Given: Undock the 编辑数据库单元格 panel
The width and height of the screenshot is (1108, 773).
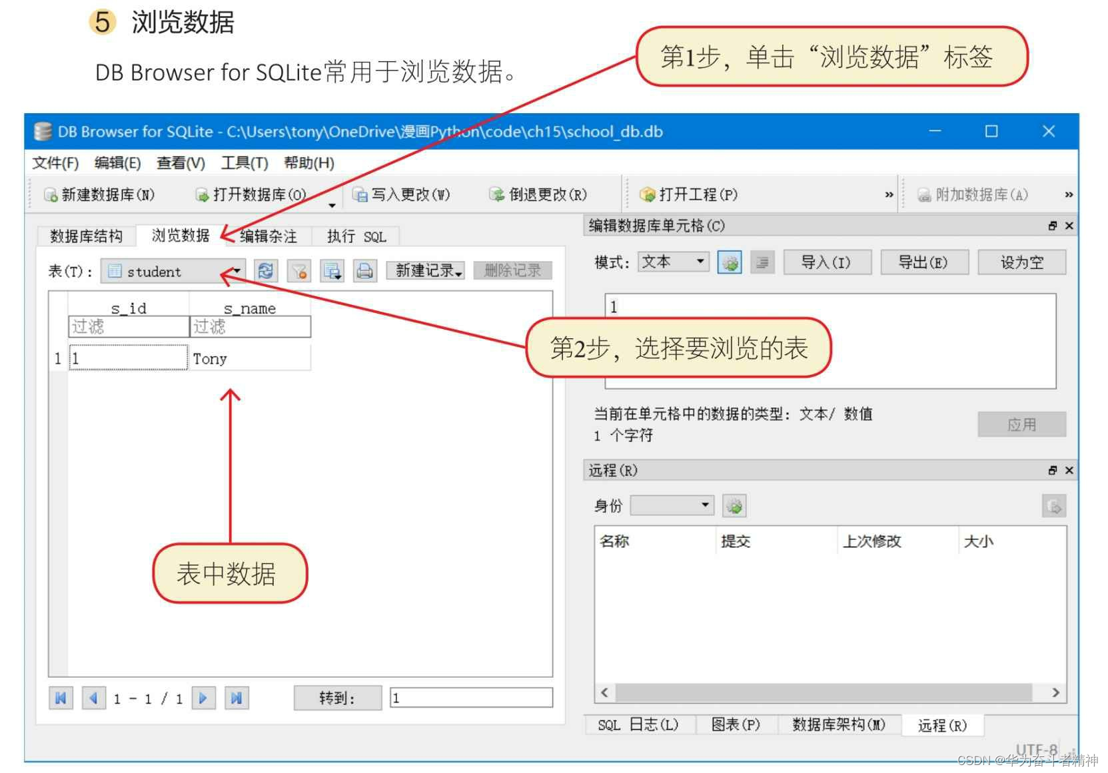Looking at the screenshot, I should pyautogui.click(x=1053, y=226).
